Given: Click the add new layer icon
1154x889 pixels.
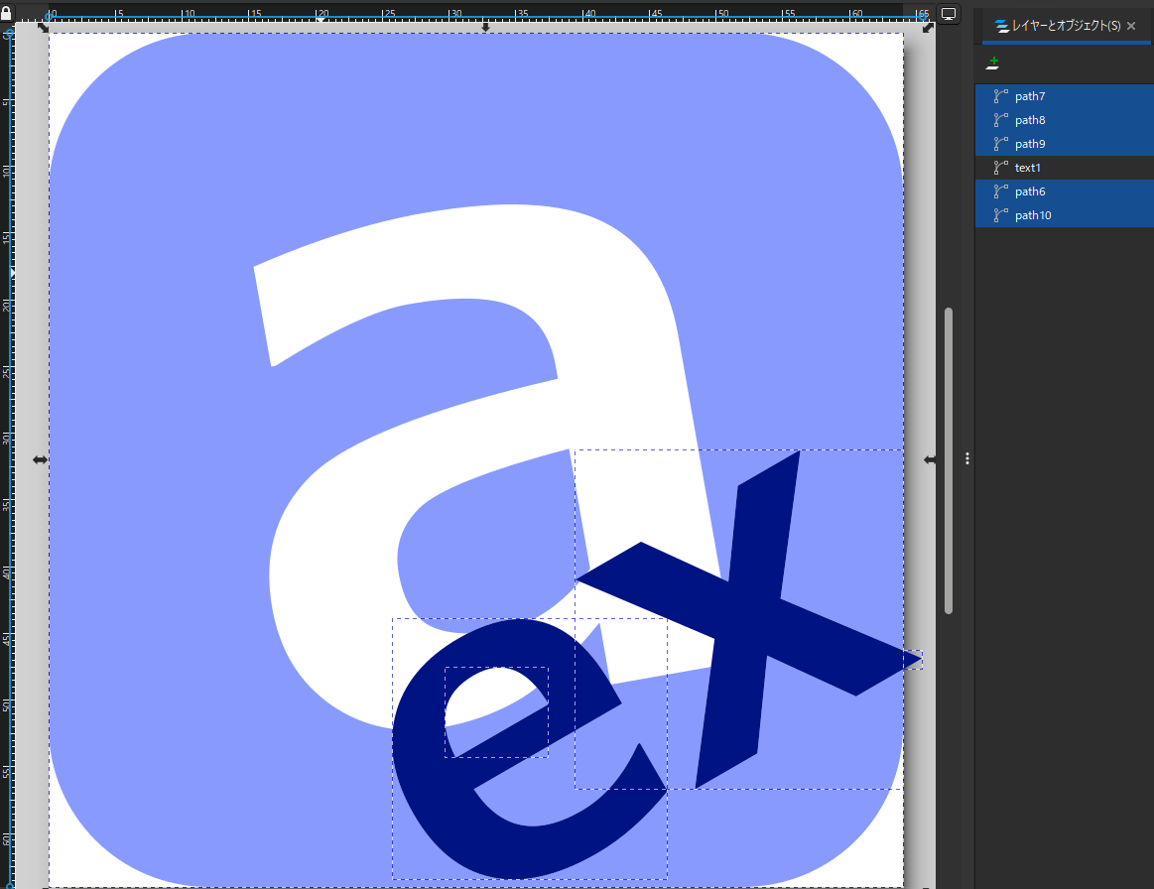Looking at the screenshot, I should pyautogui.click(x=992, y=63).
